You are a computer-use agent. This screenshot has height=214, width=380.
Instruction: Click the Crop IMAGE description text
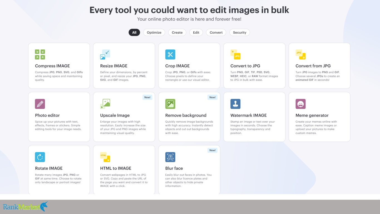(188, 76)
